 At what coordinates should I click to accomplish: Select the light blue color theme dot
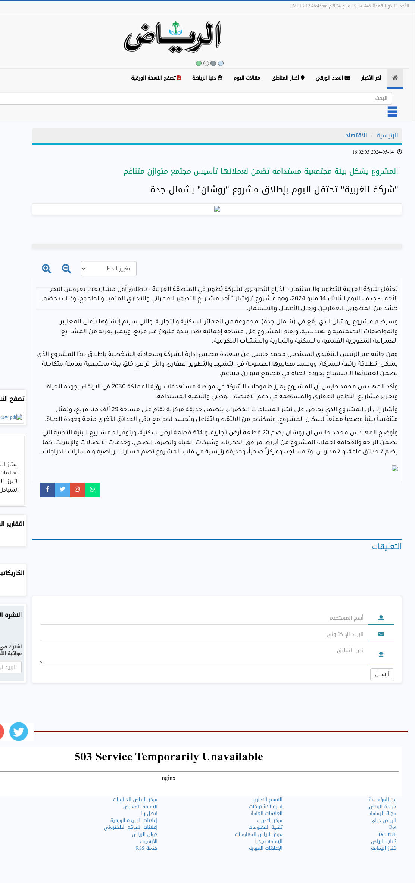(221, 63)
